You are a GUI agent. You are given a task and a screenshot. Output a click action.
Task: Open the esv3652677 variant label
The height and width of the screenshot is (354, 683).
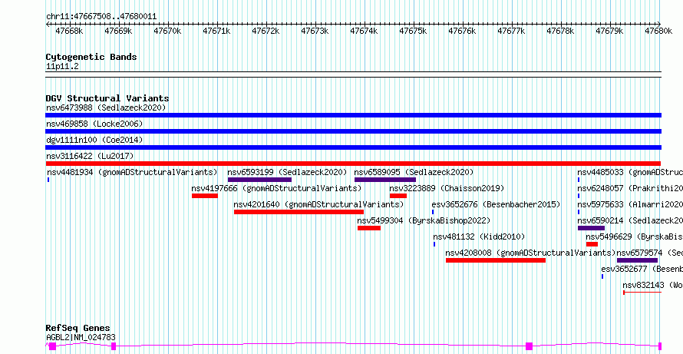[x=642, y=269]
